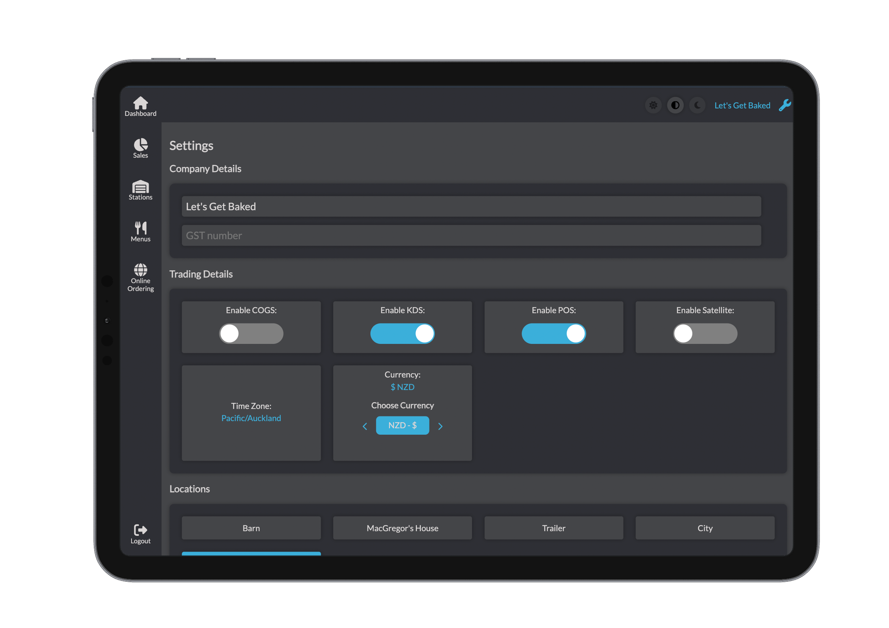Open the settings gear in the top bar
The image size is (889, 628).
click(653, 105)
